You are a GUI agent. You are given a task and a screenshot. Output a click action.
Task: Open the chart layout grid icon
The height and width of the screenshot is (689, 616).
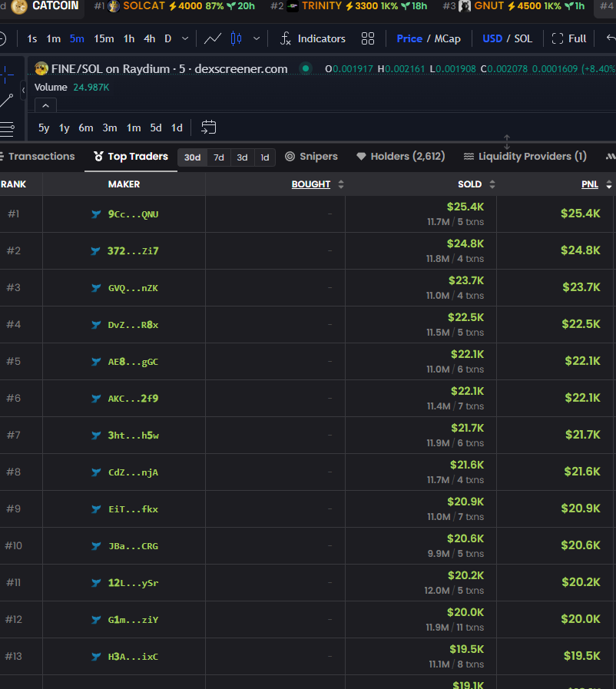tap(368, 38)
